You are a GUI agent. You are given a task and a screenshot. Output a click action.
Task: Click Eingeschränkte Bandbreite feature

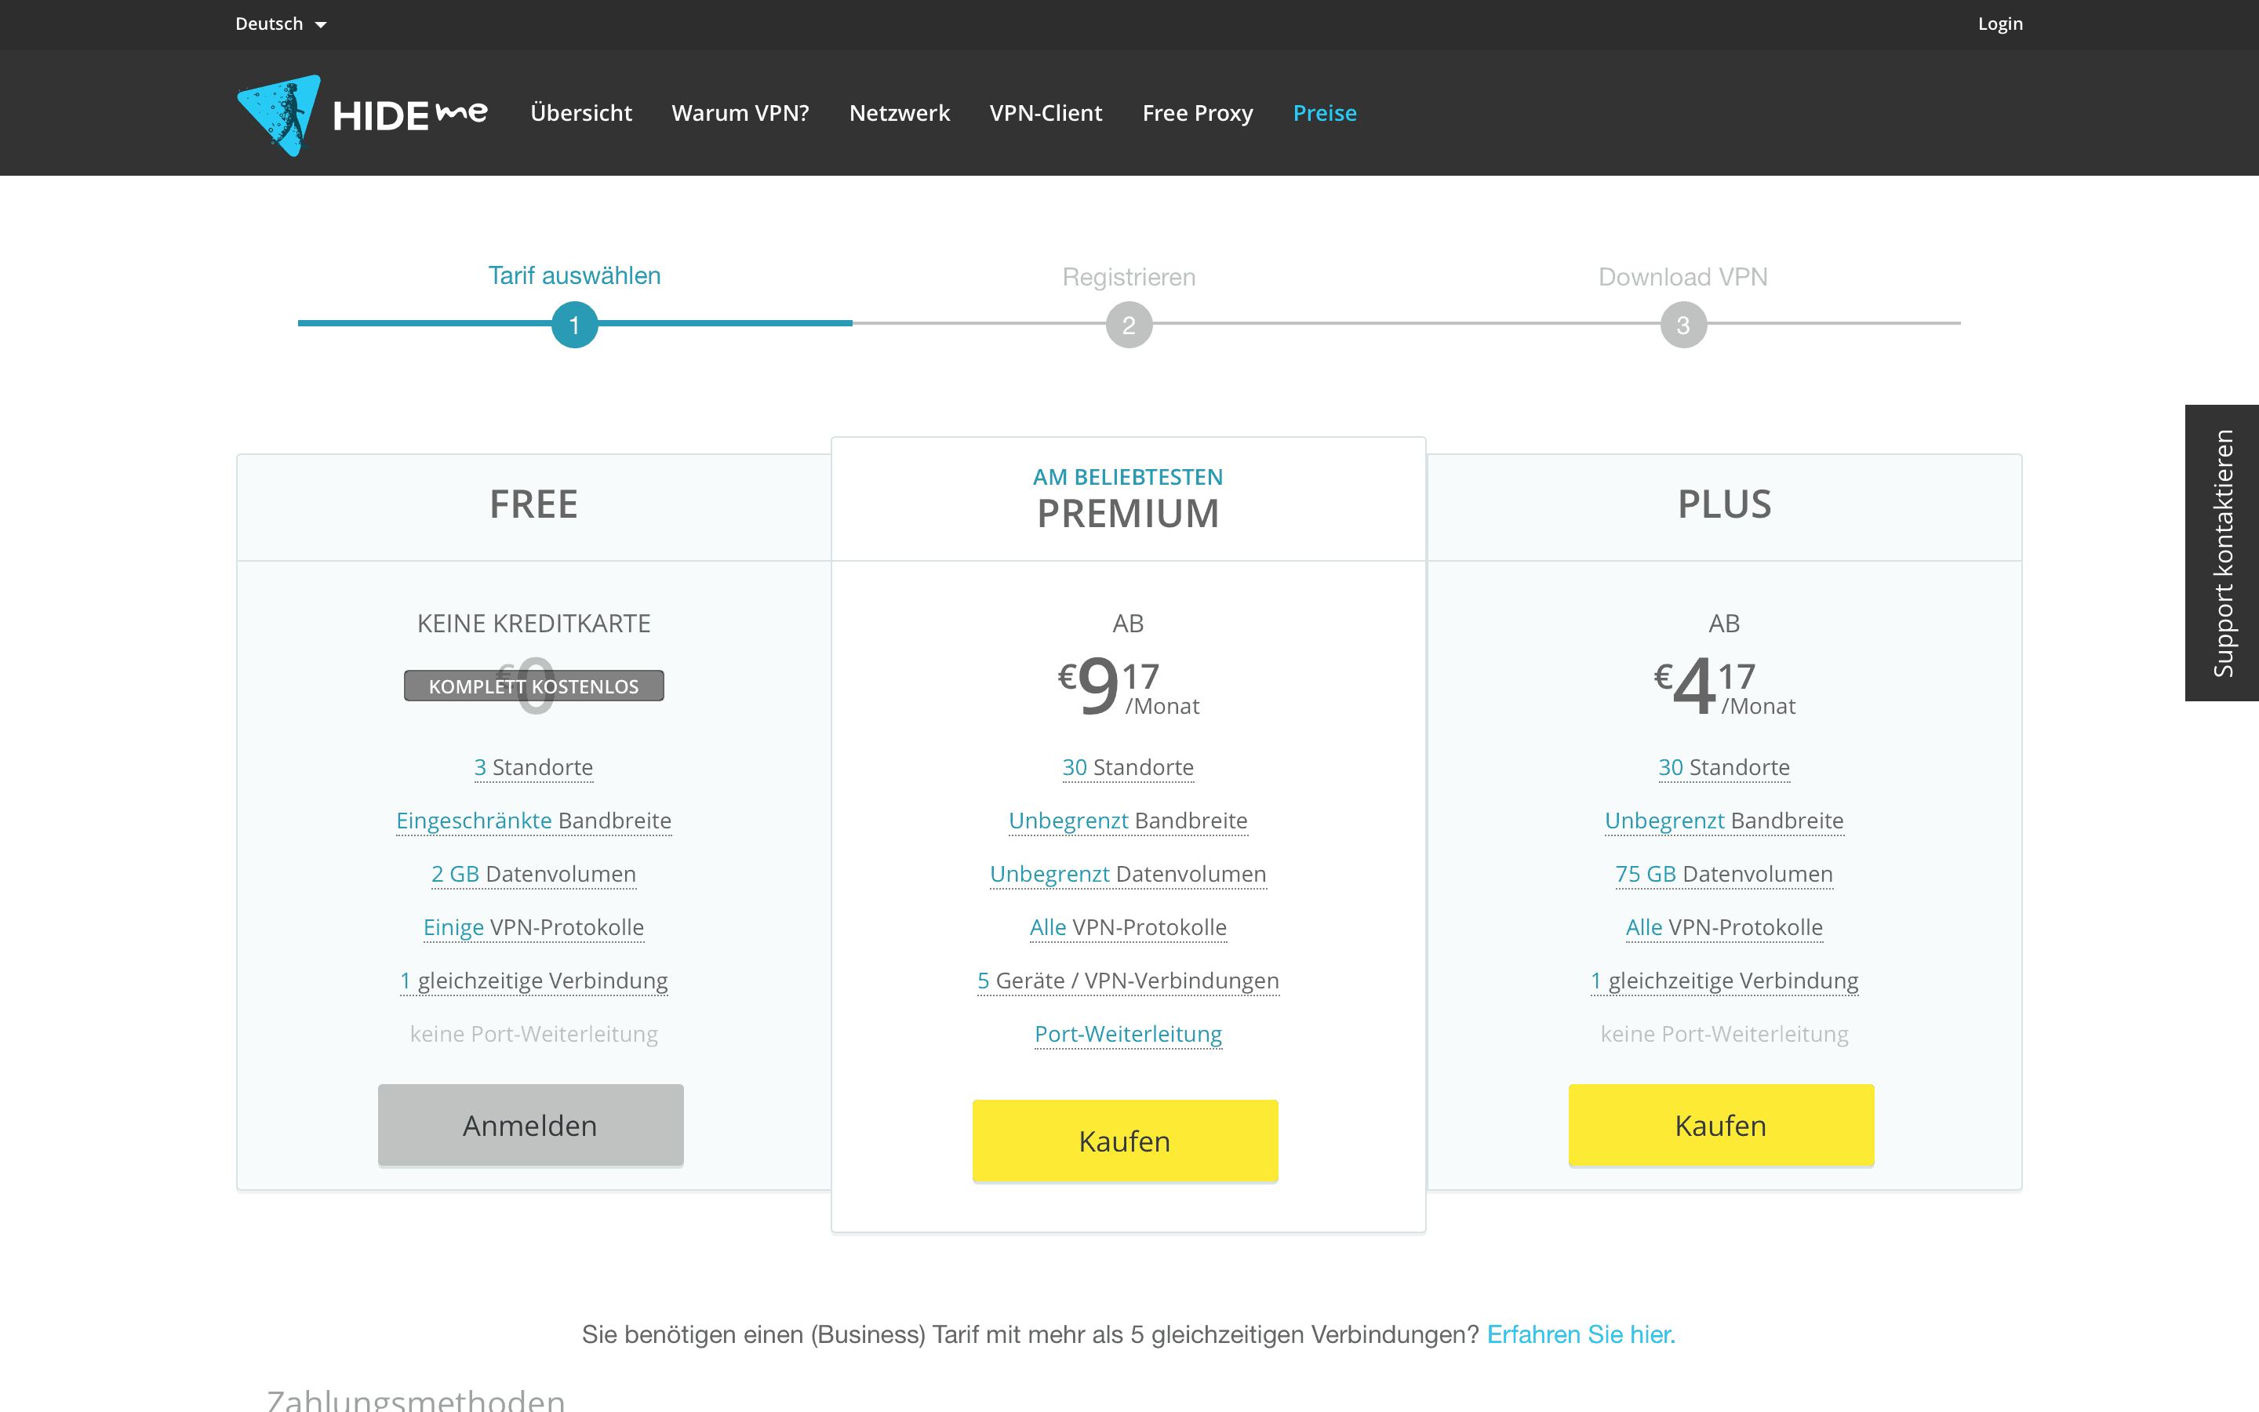tap(533, 821)
